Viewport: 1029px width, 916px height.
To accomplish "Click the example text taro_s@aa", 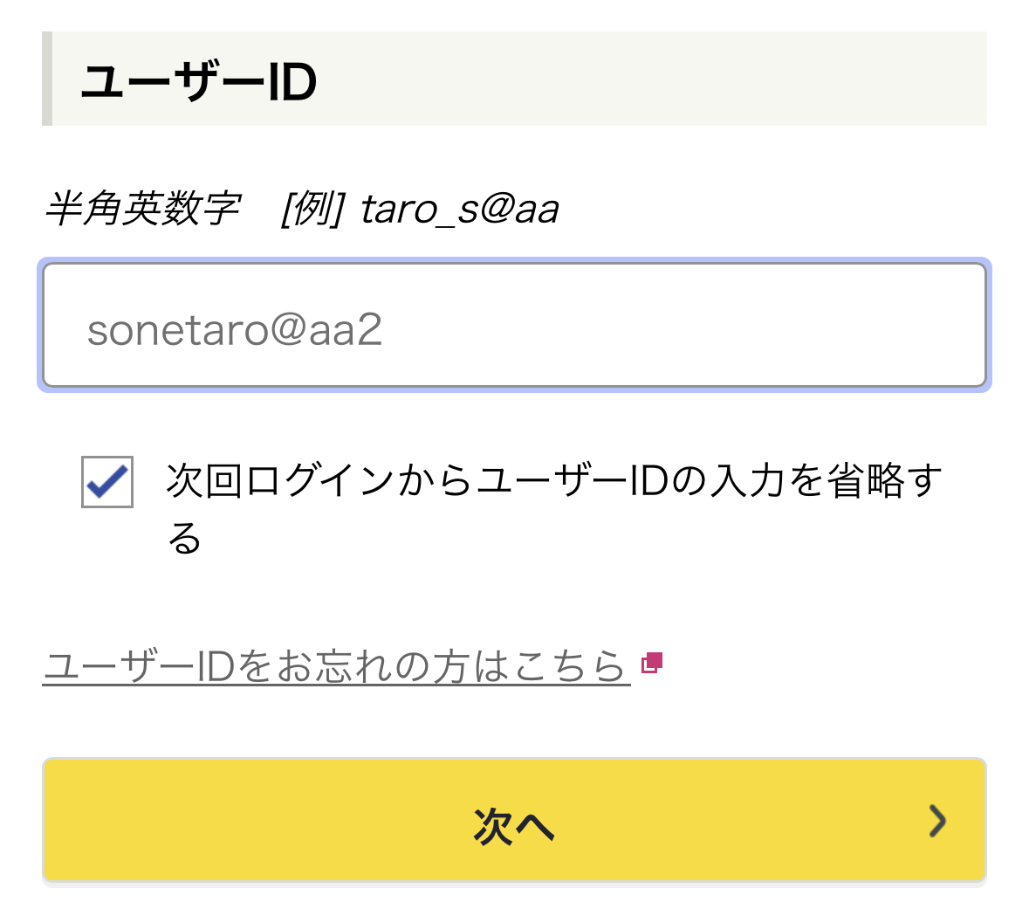I will 459,210.
